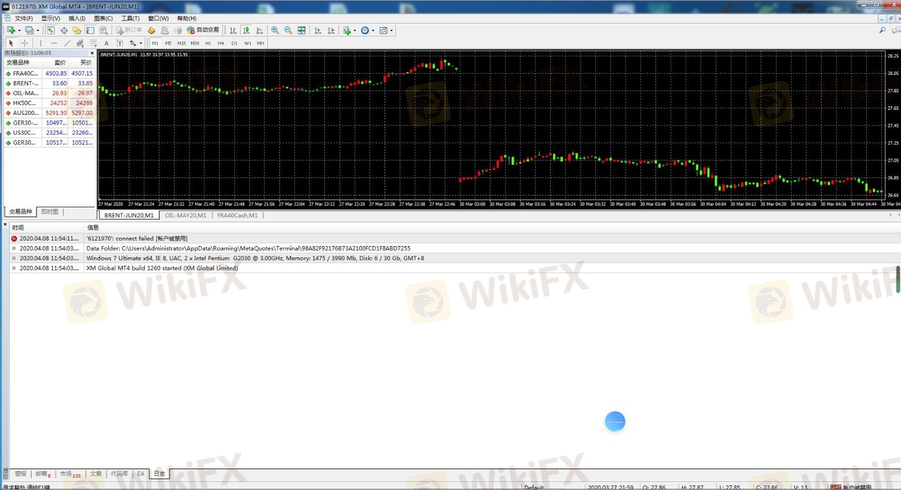The image size is (901, 490).
Task: Close the Market Watch panel
Action: (92, 53)
